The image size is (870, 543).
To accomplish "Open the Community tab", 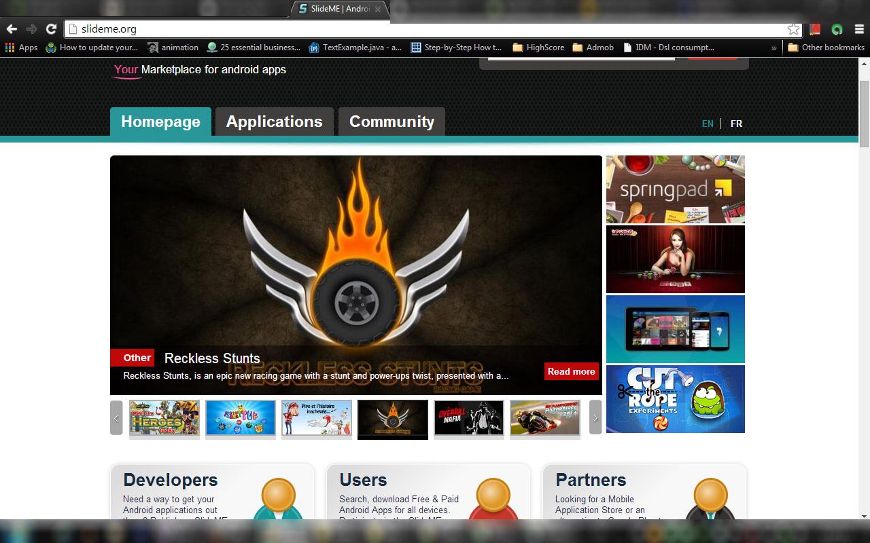I will [391, 121].
